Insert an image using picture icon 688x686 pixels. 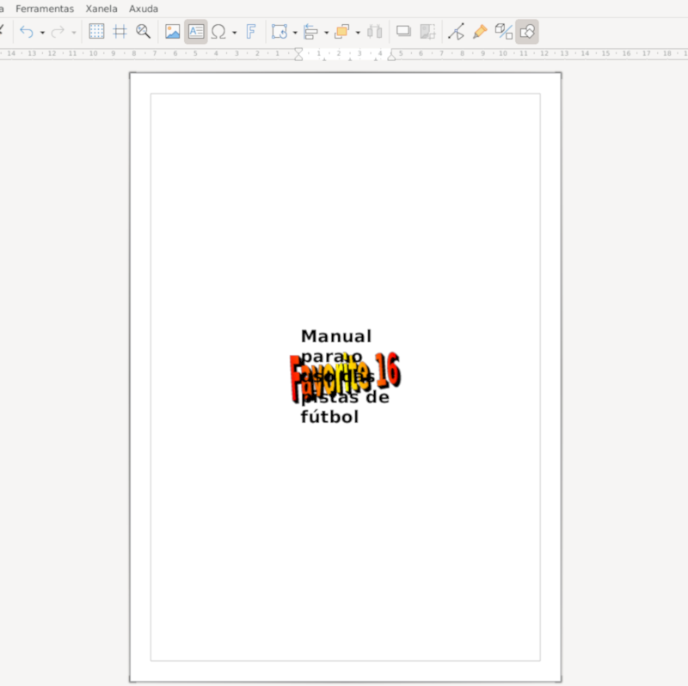tap(173, 32)
